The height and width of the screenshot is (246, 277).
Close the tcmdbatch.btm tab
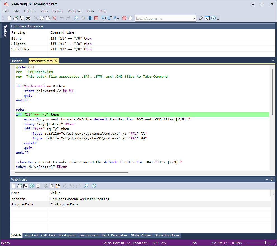coord(56,61)
